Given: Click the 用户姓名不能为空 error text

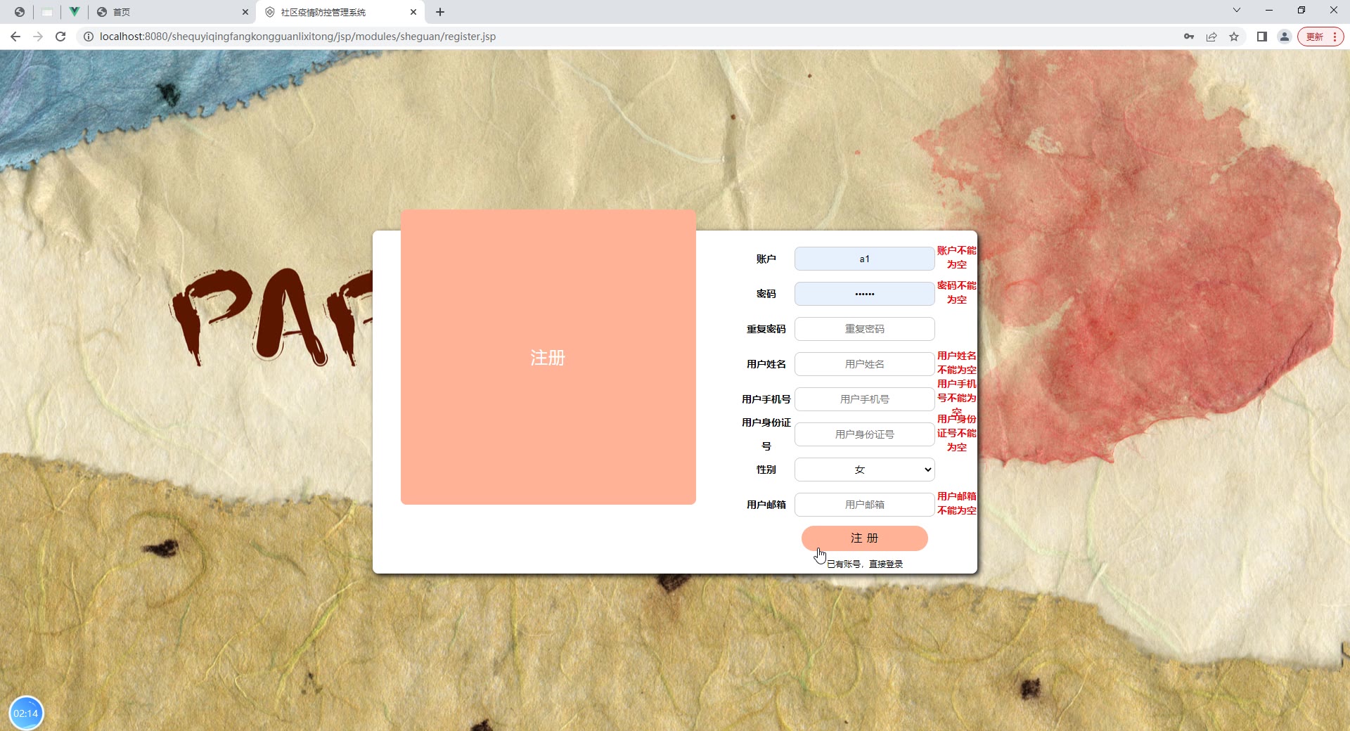Looking at the screenshot, I should pos(956,363).
